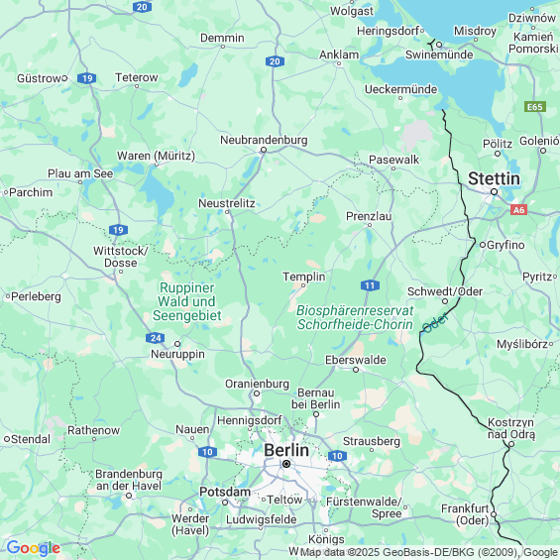Open the Google logo link
Screen dimensions: 560x560
[34, 548]
